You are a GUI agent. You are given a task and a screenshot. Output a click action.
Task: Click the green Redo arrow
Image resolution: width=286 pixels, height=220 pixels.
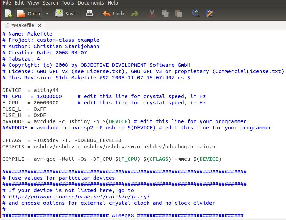(135, 14)
